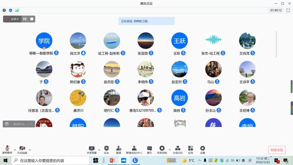293x165 pixels.
Task: Click the Windows taskbar search field
Action: 50,160
